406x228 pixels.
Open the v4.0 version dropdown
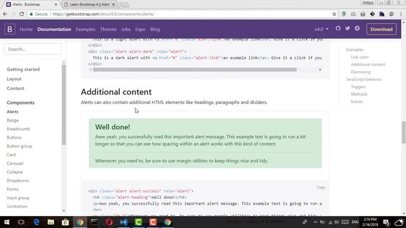322,29
